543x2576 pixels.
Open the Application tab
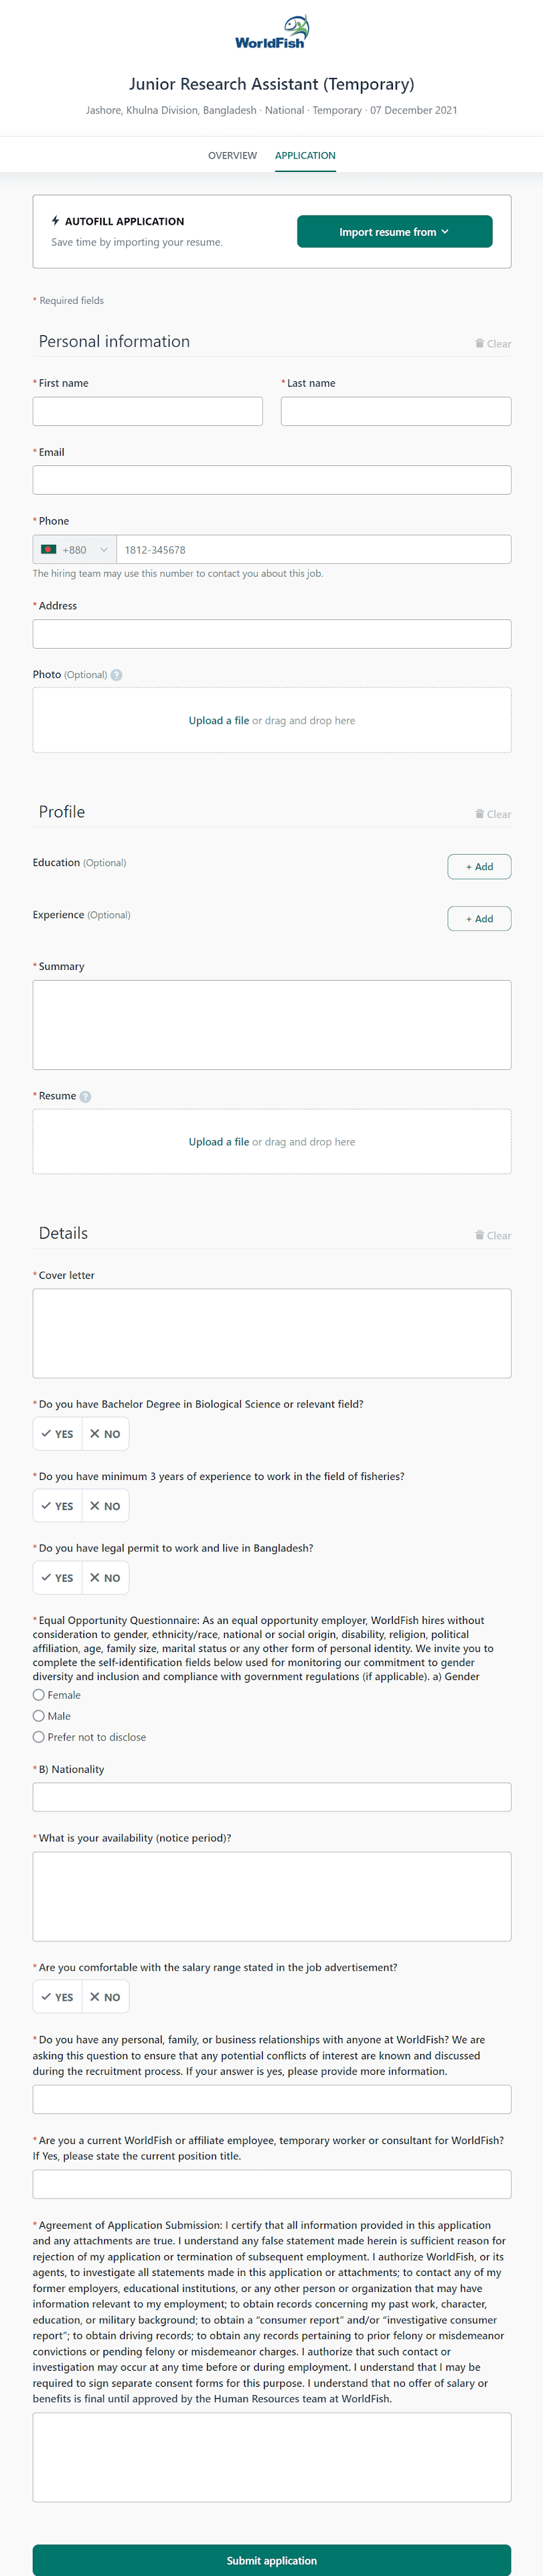click(305, 156)
